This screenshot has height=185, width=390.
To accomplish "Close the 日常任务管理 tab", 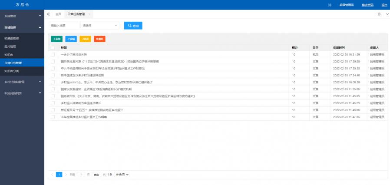I will (89, 14).
